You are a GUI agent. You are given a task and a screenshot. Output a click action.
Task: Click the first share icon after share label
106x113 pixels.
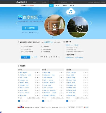pyautogui.click(x=44, y=57)
